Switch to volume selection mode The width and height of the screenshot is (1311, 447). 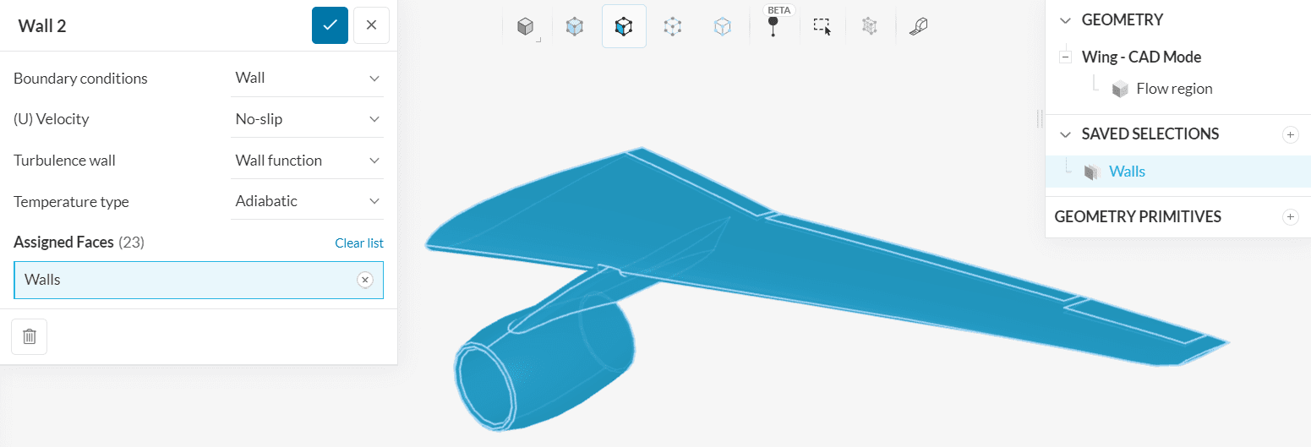coord(575,27)
